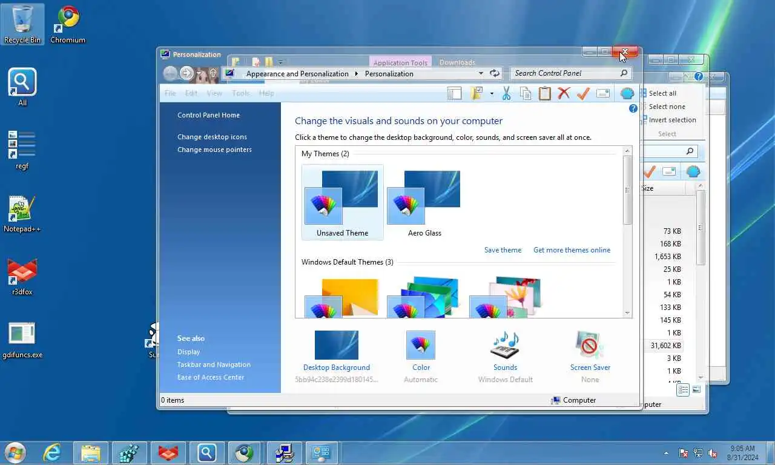Image resolution: width=775 pixels, height=465 pixels.
Task: Open the Sounds settings icon
Action: pos(505,346)
